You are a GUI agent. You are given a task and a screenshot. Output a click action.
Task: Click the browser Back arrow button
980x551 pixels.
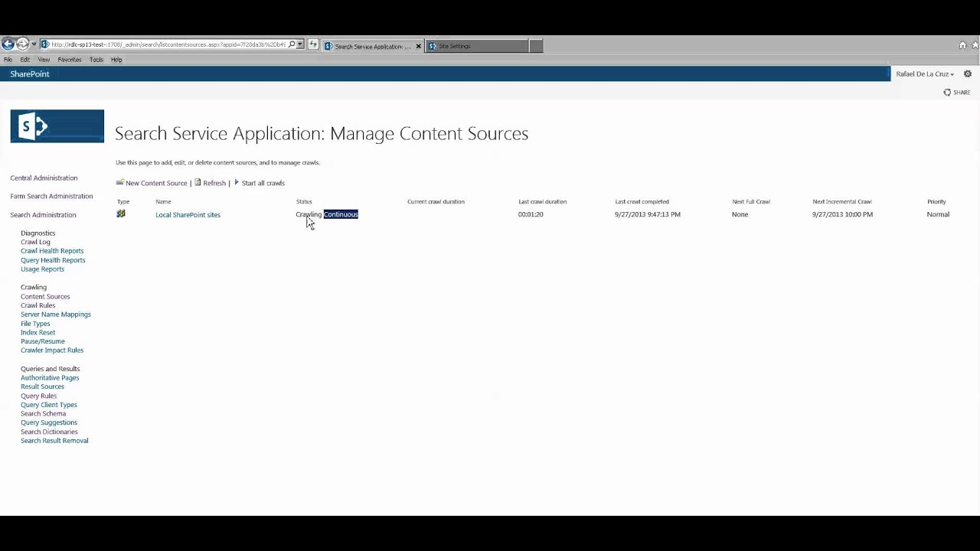(x=8, y=44)
